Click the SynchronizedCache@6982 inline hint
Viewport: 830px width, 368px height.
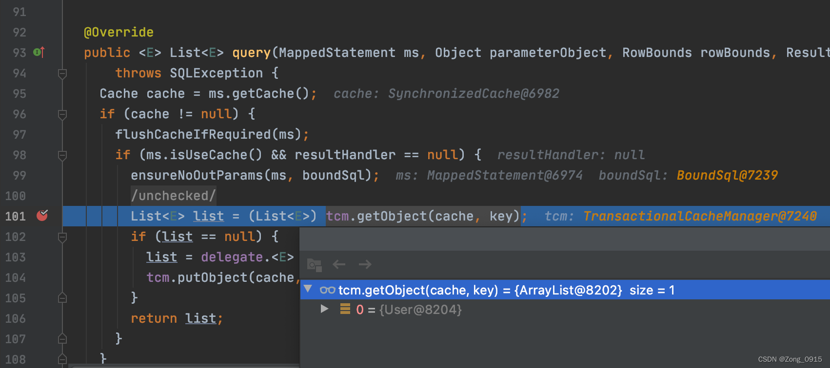[x=474, y=93]
